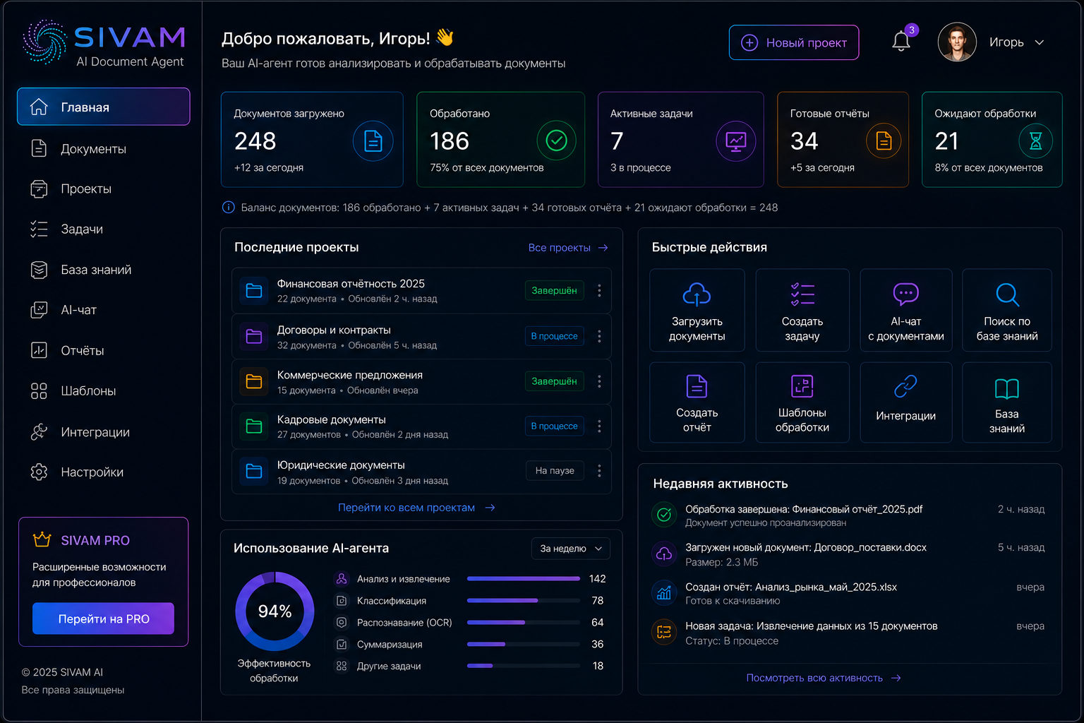Viewport: 1084px width, 723px height.
Task: Open the notifications bell icon
Action: point(901,42)
